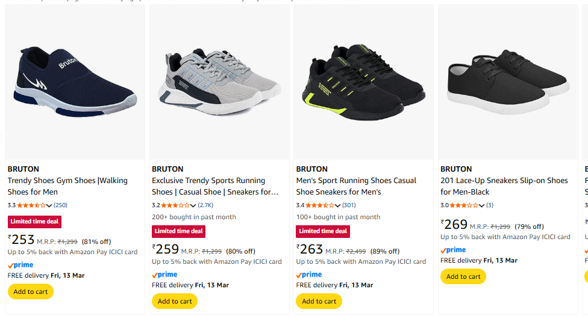Click Prime logo under grey running shoes

tap(164, 275)
